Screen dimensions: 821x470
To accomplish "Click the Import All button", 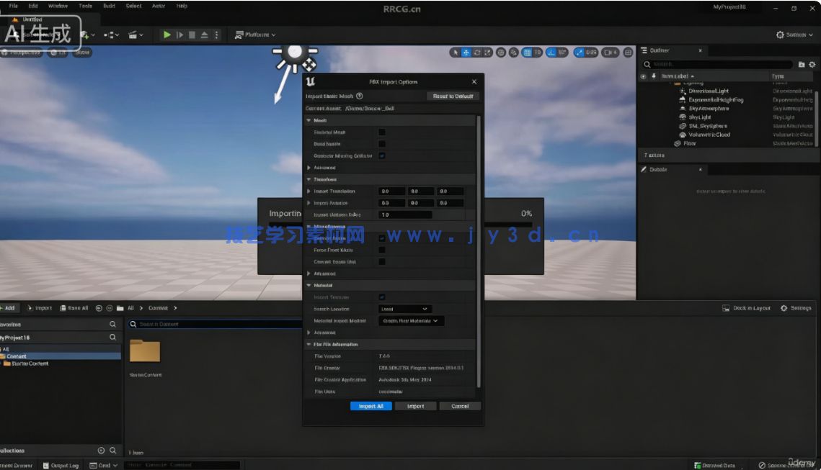I will pyautogui.click(x=371, y=406).
